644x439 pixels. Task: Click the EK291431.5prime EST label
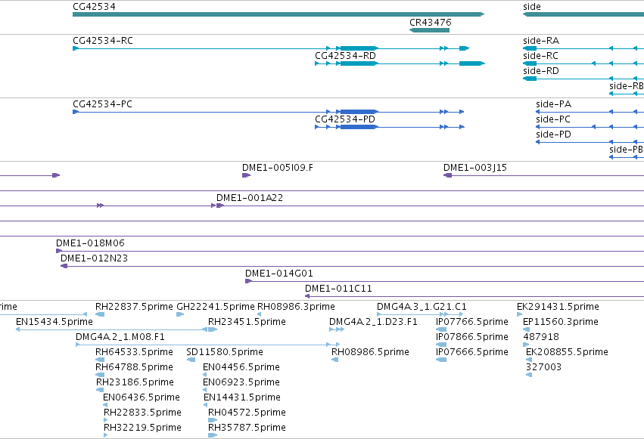pos(558,307)
